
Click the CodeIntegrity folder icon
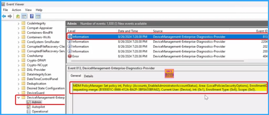tap(23, 23)
